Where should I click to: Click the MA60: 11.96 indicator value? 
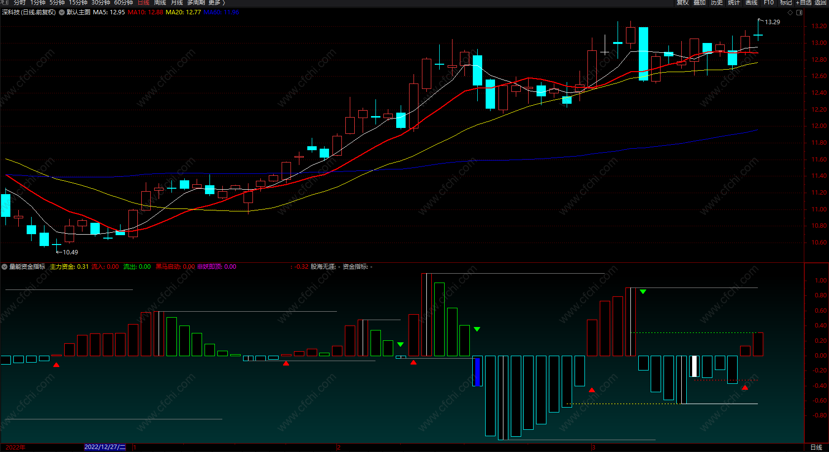tap(221, 12)
